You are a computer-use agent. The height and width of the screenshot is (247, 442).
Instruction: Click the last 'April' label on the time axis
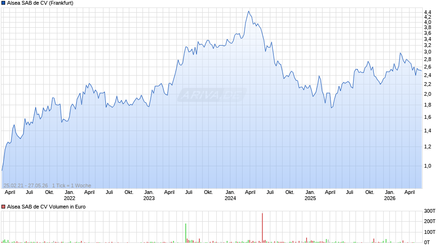(410, 193)
